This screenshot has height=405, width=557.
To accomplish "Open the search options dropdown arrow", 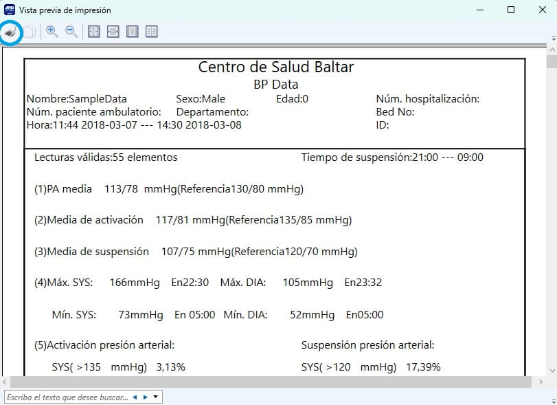I will click(156, 397).
